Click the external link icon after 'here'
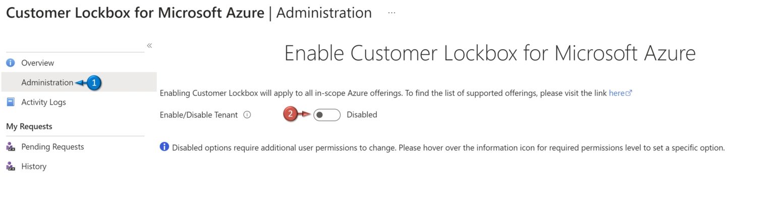775x214 pixels. pyautogui.click(x=629, y=93)
